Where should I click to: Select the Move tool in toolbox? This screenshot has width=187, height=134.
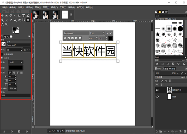click(2, 16)
